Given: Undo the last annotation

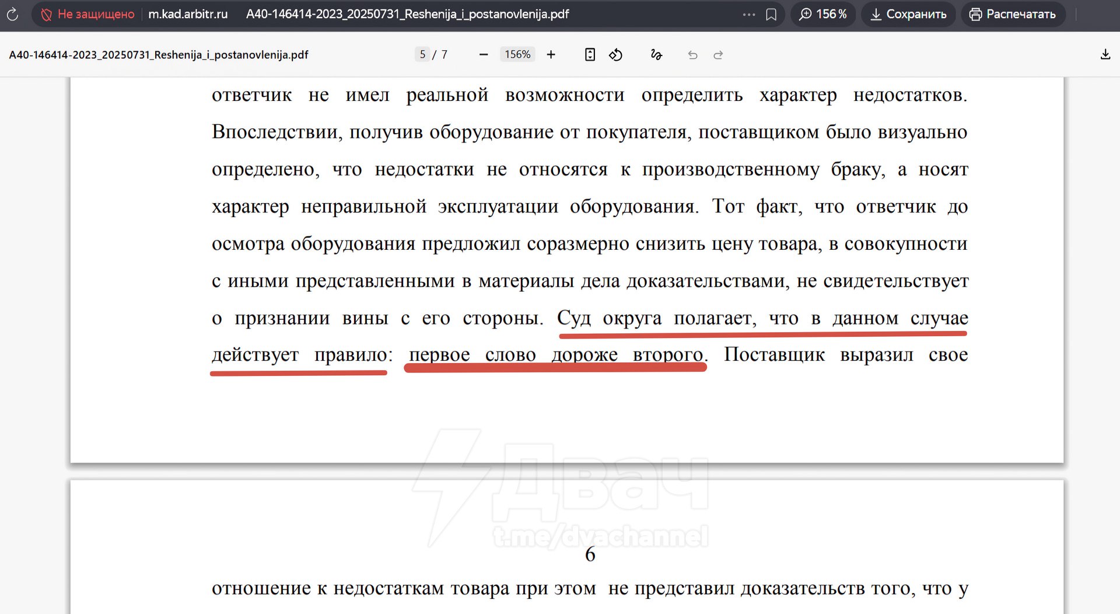Looking at the screenshot, I should (692, 55).
